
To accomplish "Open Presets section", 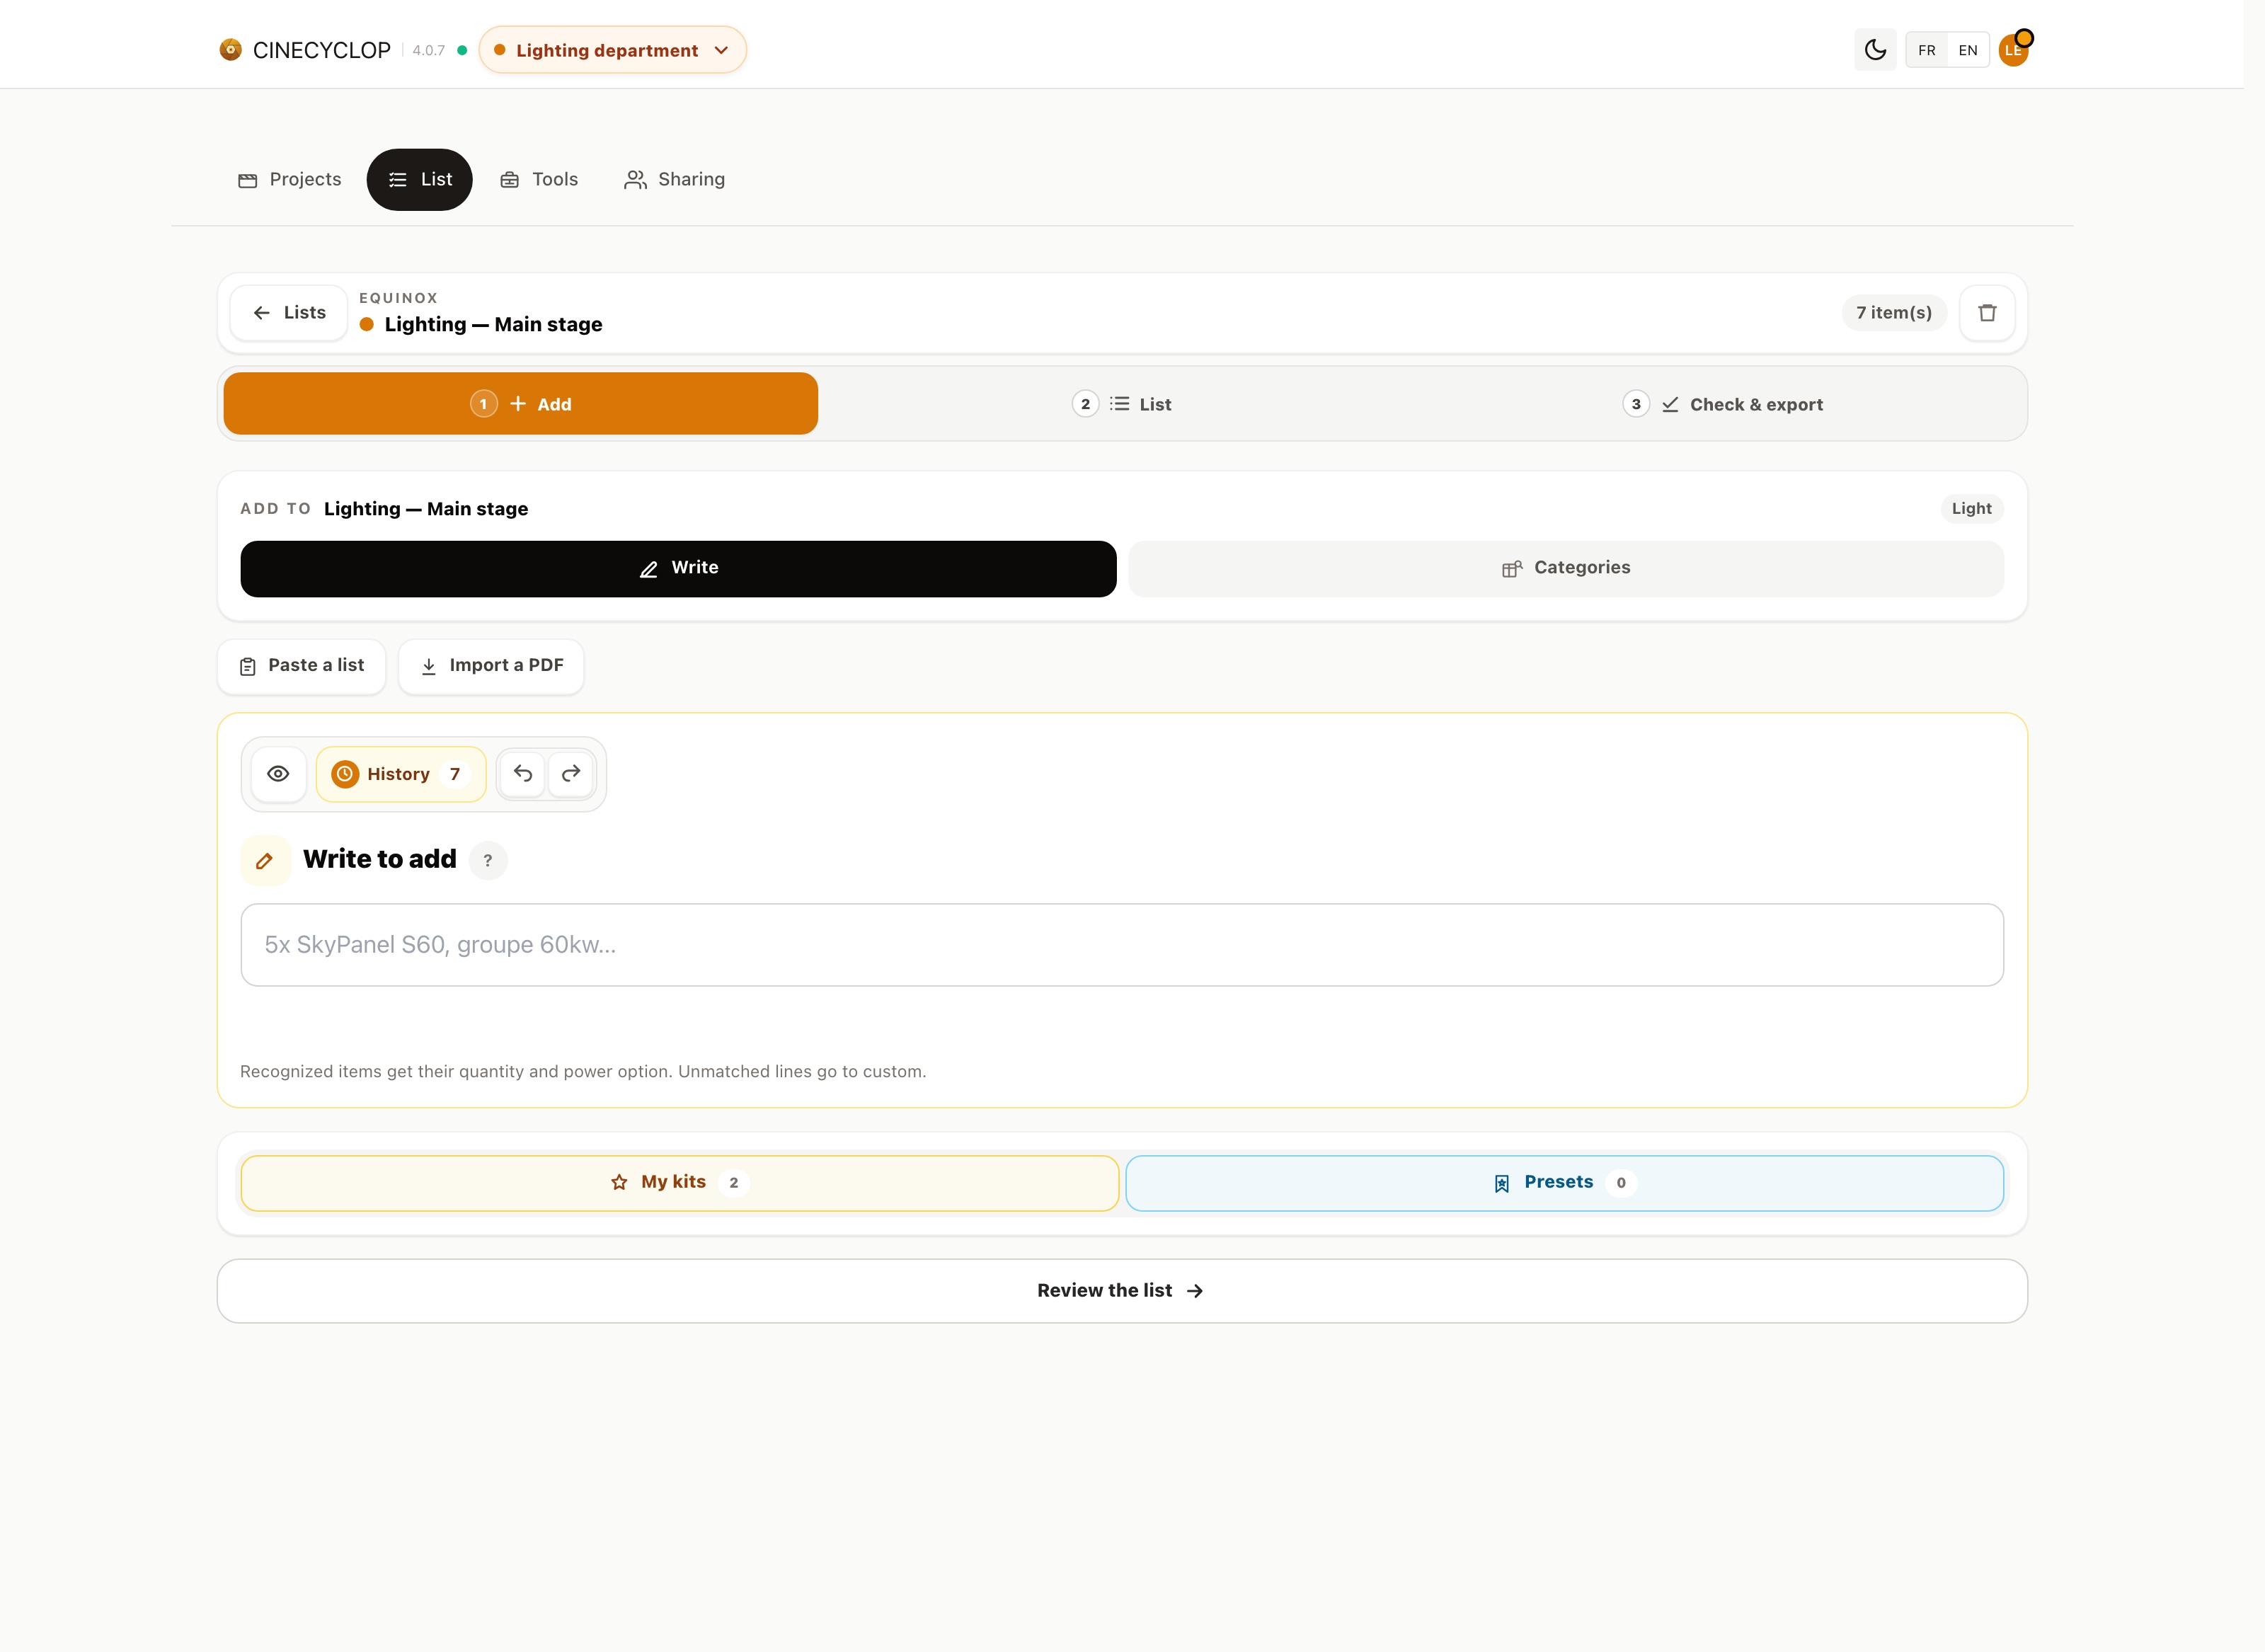I will click(x=1564, y=1183).
